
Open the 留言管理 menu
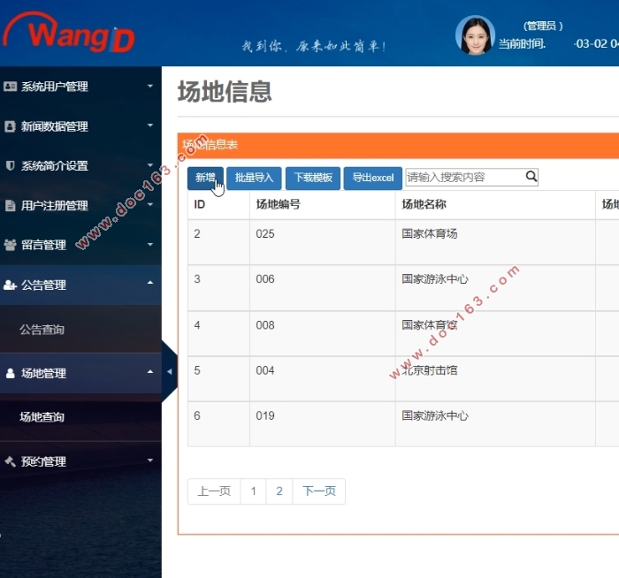click(80, 245)
